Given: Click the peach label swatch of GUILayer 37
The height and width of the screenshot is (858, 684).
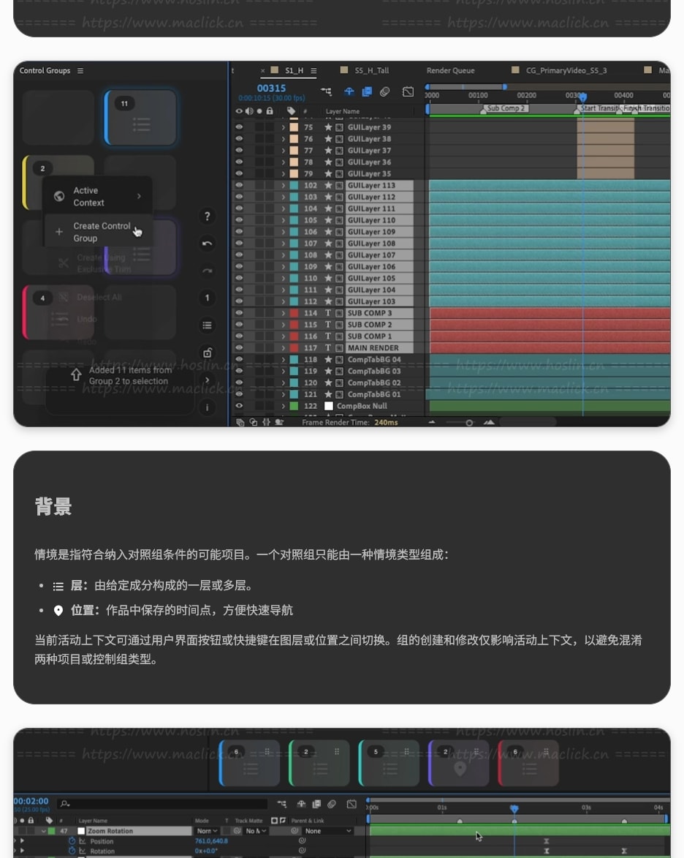Looking at the screenshot, I should click(x=294, y=151).
